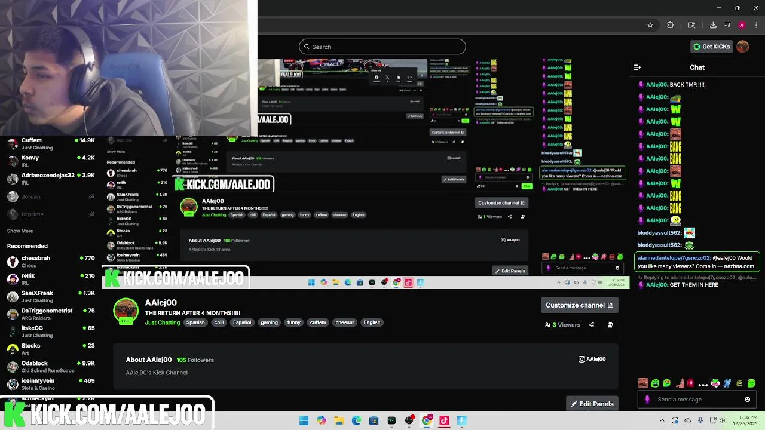
Task: Select the funny tag
Action: pos(293,322)
